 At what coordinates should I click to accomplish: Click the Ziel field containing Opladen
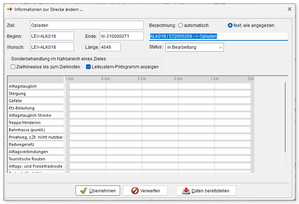click(87, 25)
